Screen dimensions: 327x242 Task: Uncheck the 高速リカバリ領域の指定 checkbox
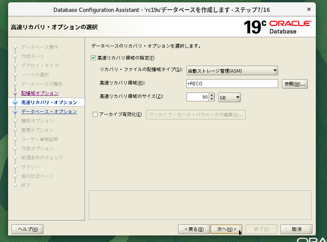click(x=93, y=58)
